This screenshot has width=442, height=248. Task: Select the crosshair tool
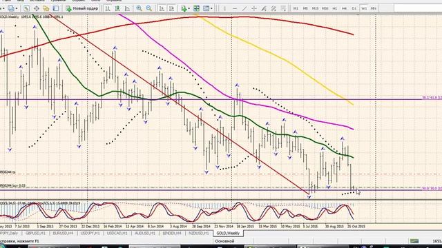(x=254, y=8)
